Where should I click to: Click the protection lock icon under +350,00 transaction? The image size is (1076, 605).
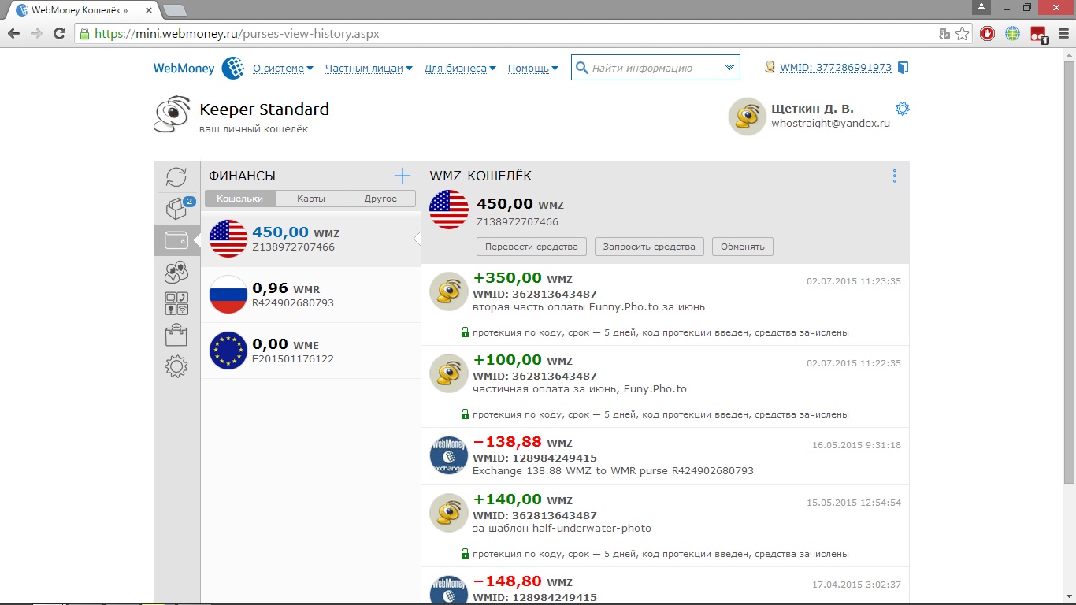coord(465,332)
